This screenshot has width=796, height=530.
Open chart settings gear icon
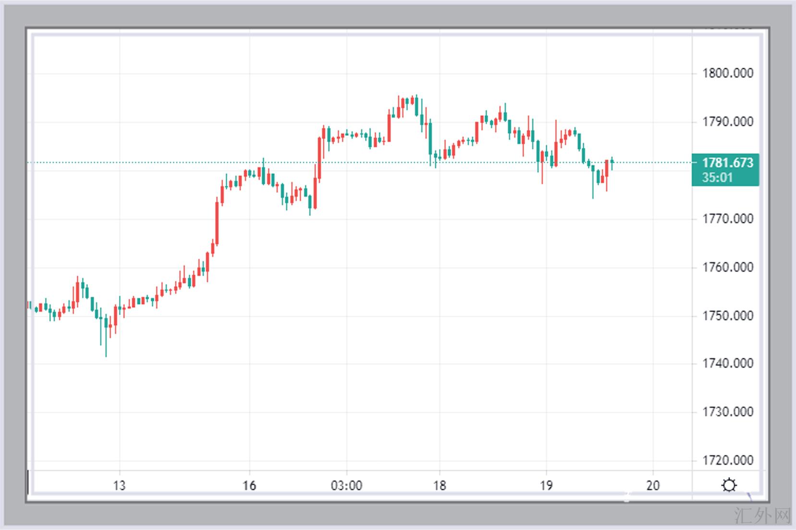(729, 485)
